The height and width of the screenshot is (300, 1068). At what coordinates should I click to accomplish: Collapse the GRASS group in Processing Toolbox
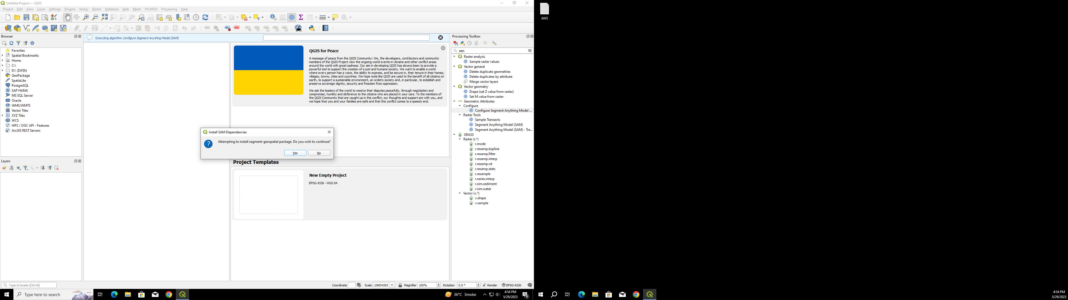tap(454, 134)
